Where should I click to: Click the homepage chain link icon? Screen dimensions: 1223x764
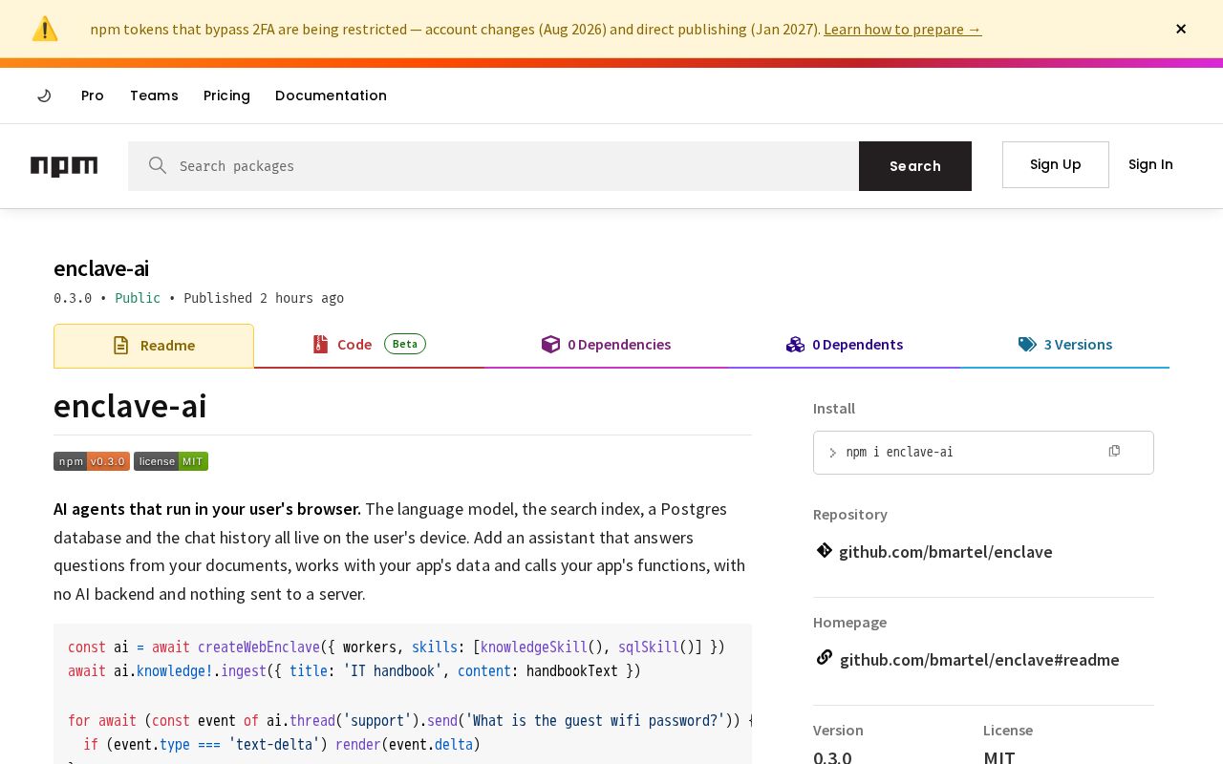825,657
